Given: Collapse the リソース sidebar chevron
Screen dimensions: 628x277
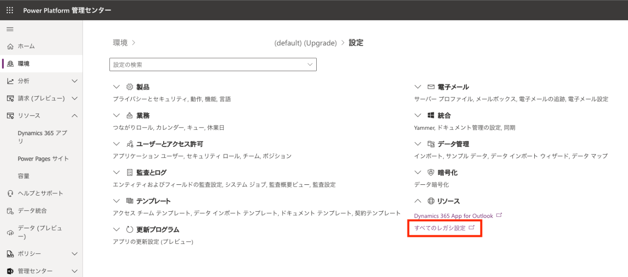Looking at the screenshot, I should tap(74, 116).
